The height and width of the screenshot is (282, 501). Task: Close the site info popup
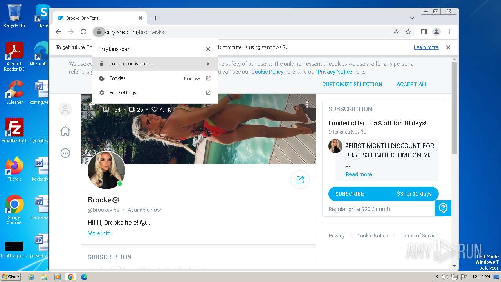click(208, 49)
